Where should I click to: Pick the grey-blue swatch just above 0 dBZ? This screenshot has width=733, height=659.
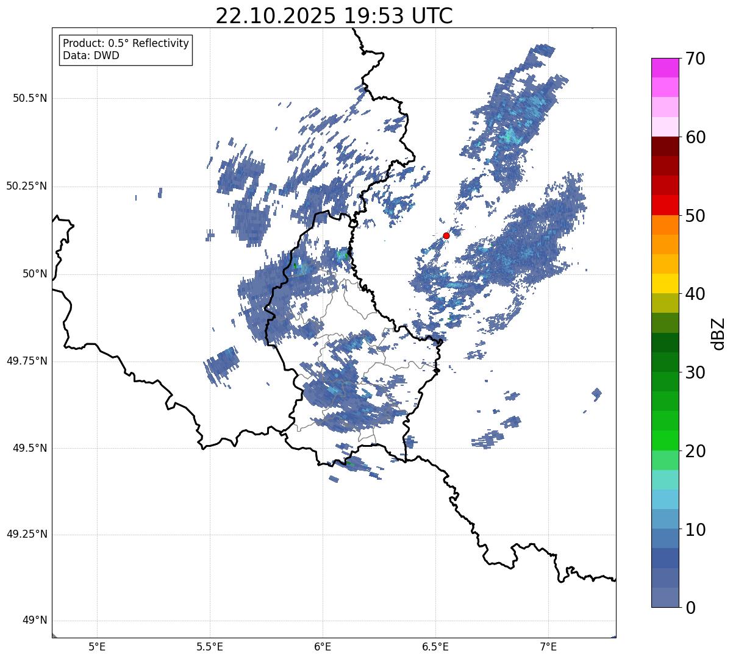[665, 597]
